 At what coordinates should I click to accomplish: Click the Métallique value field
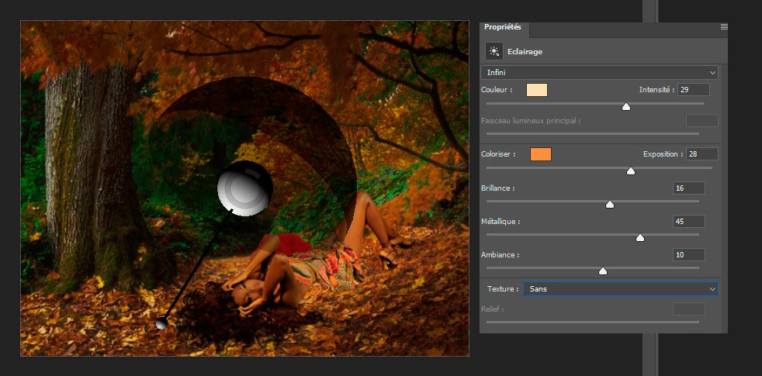(x=688, y=222)
